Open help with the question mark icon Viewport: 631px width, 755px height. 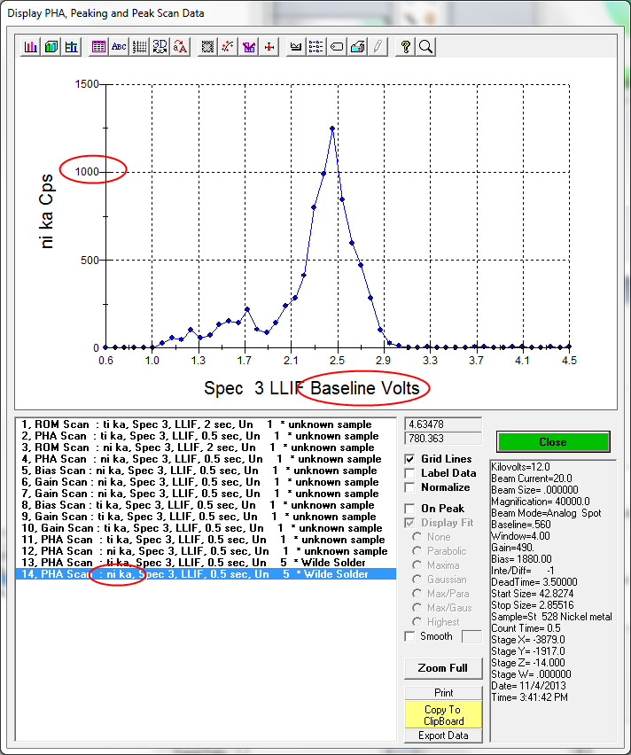click(x=405, y=47)
